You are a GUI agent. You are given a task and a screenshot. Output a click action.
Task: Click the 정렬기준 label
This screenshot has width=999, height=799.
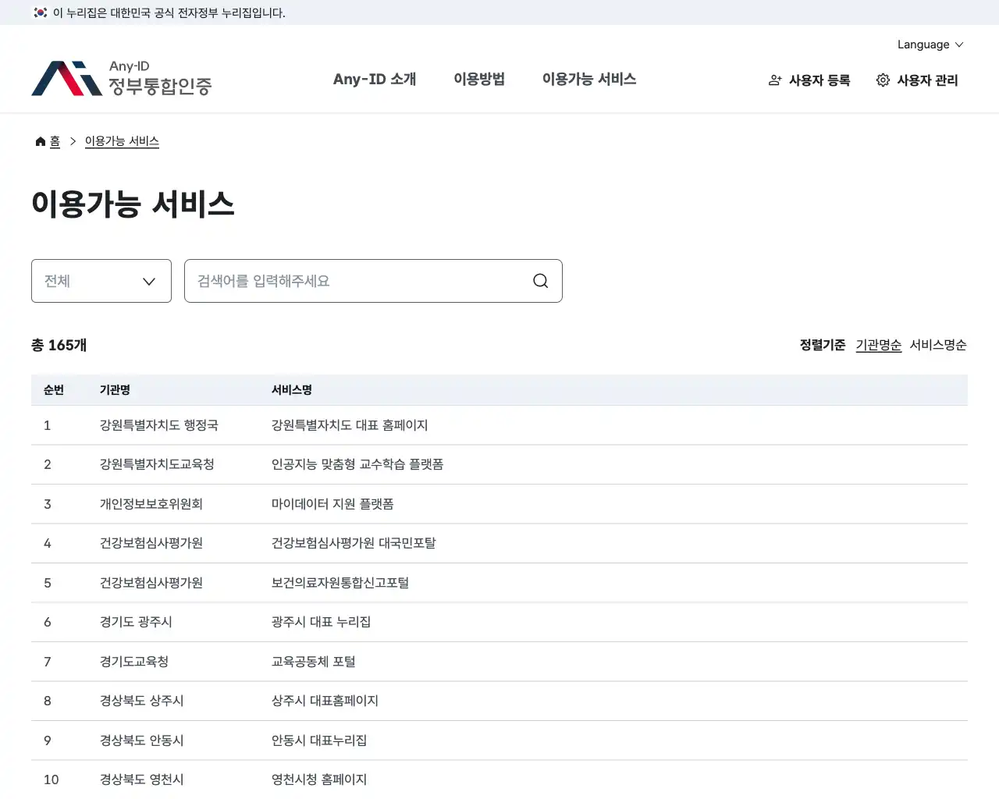(x=823, y=345)
